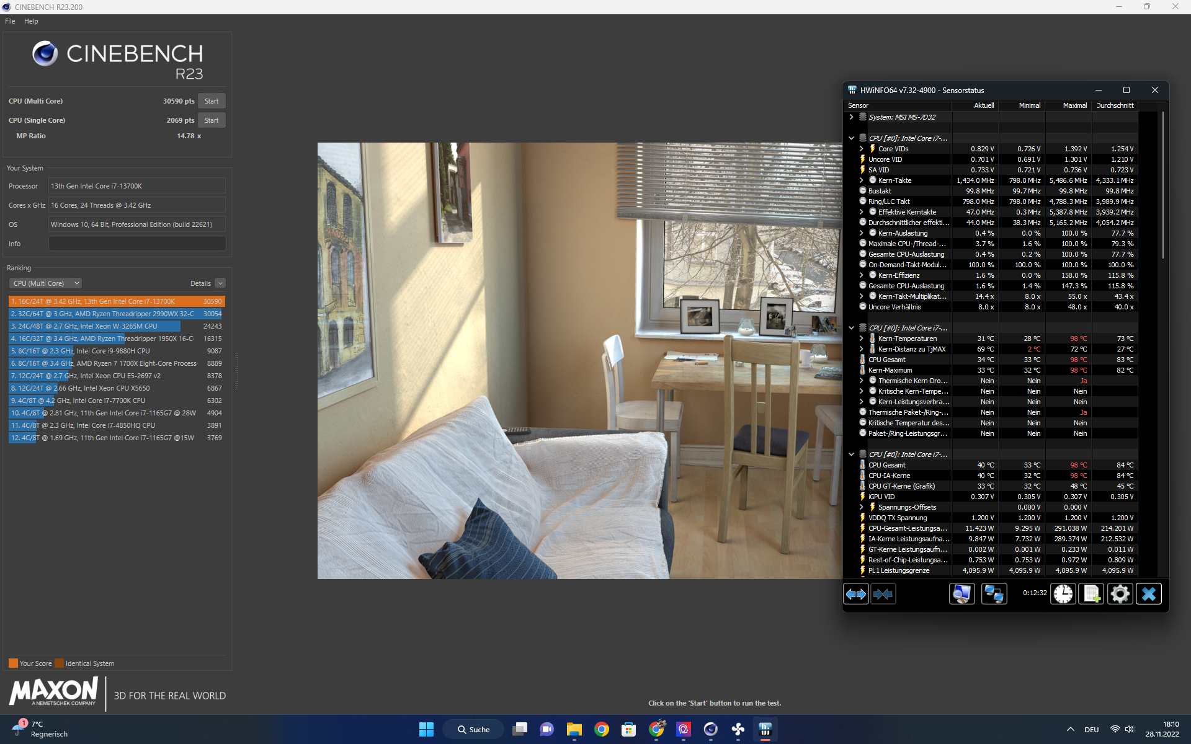Start HWiNFO logging with sheet-plus icon
The width and height of the screenshot is (1191, 744).
1091,594
